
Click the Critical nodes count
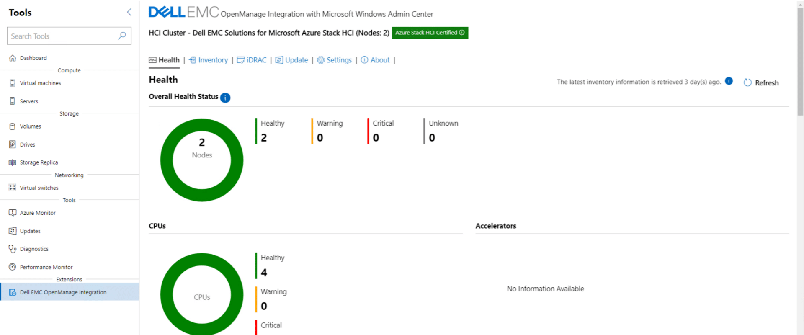point(376,138)
